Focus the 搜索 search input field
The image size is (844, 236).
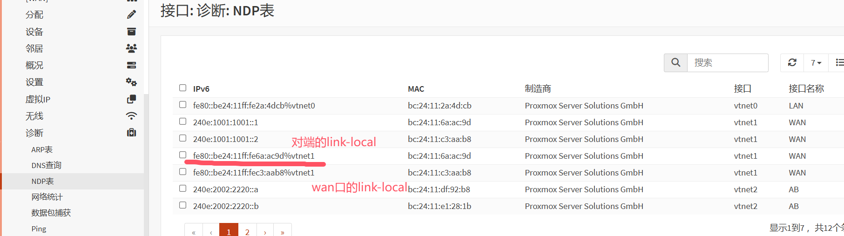click(x=727, y=62)
